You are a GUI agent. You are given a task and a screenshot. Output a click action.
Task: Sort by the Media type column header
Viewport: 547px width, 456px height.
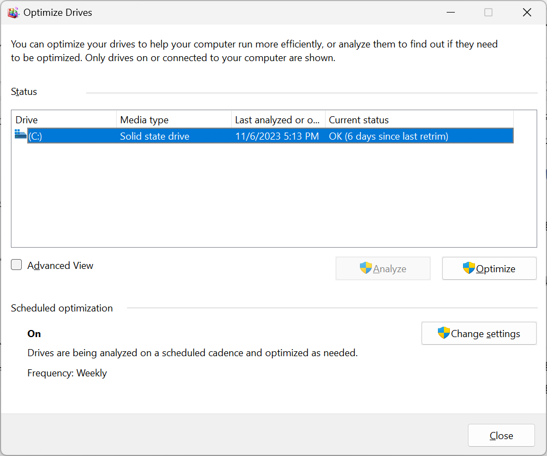pyautogui.click(x=174, y=119)
